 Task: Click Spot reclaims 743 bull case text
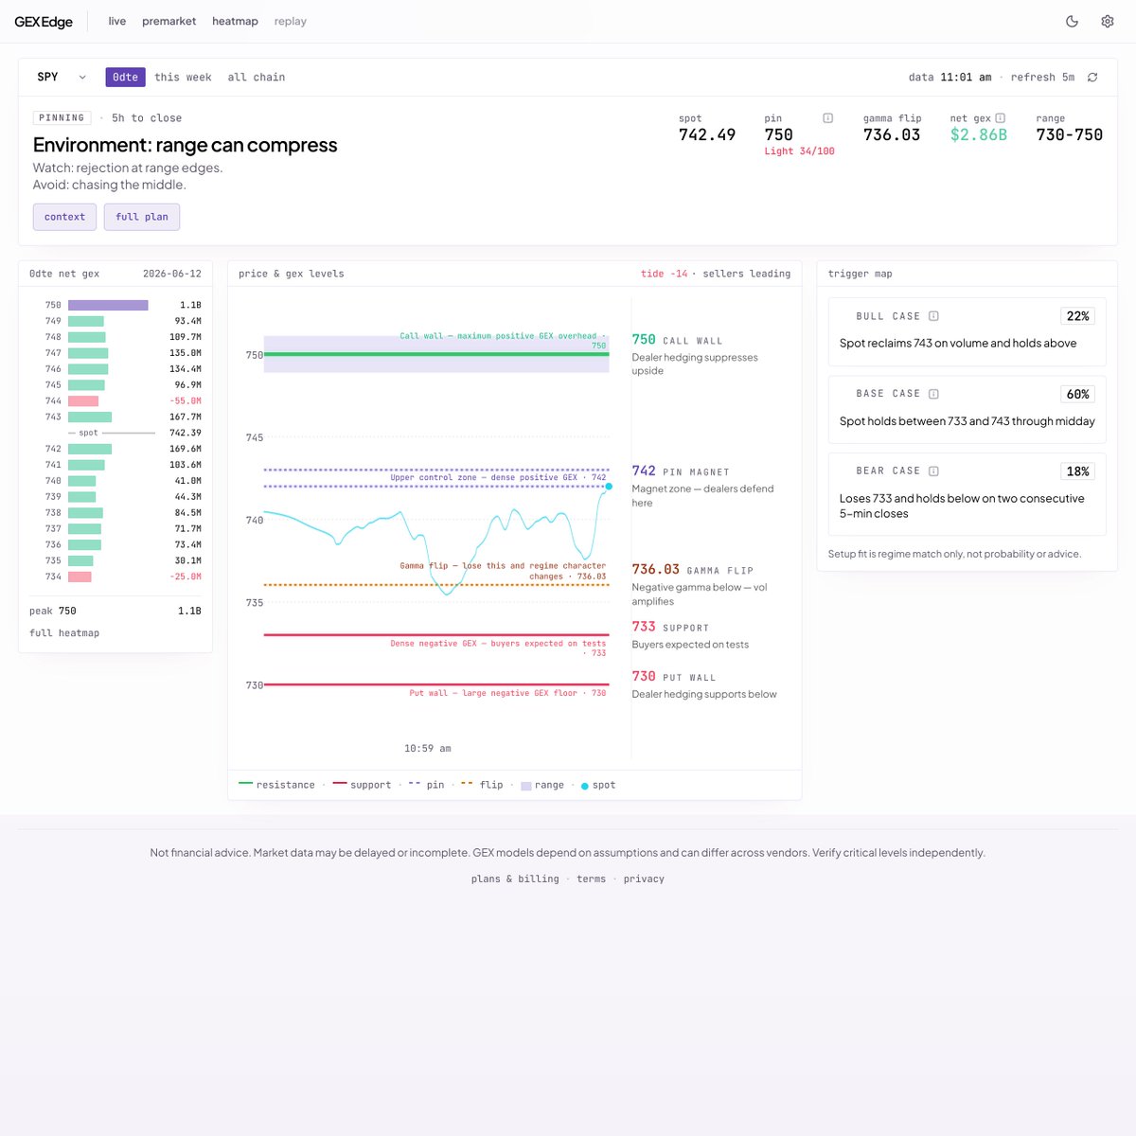tap(958, 344)
